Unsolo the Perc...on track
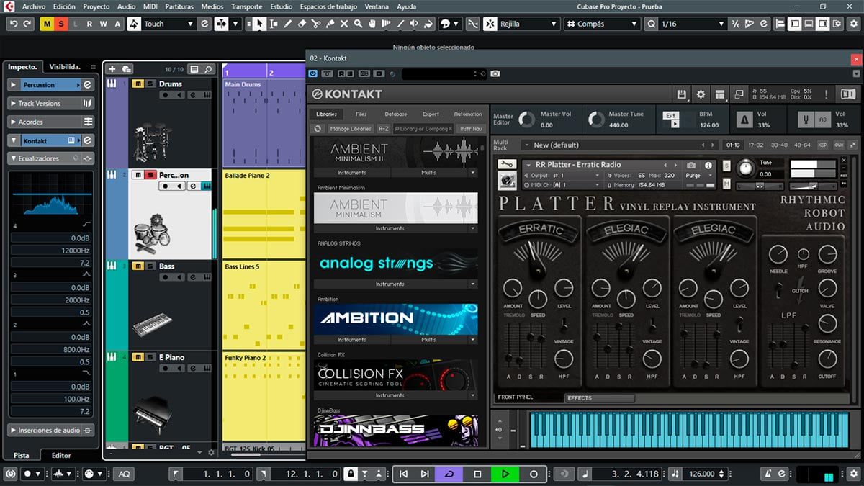 149,175
